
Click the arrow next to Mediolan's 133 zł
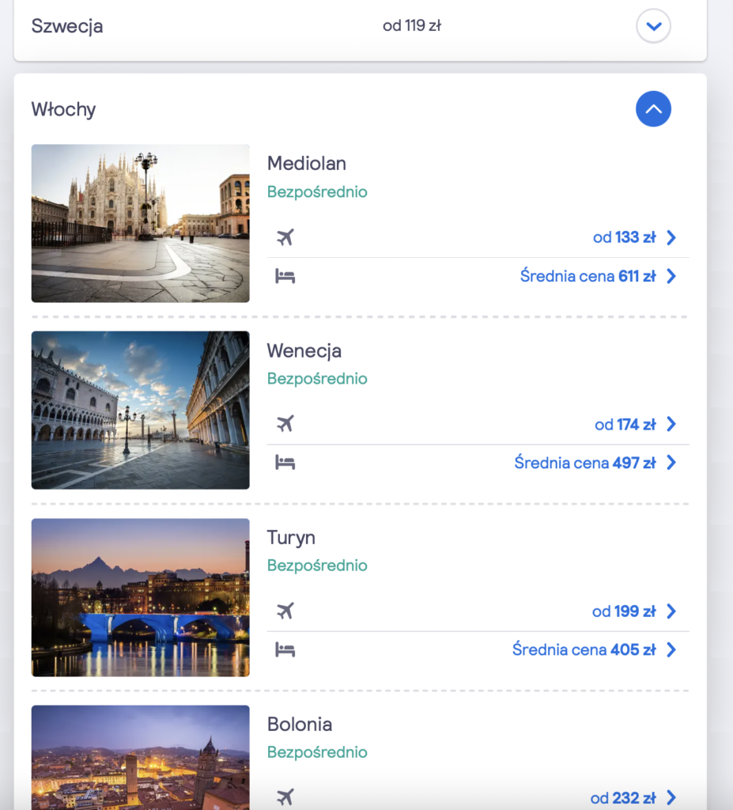pos(671,237)
